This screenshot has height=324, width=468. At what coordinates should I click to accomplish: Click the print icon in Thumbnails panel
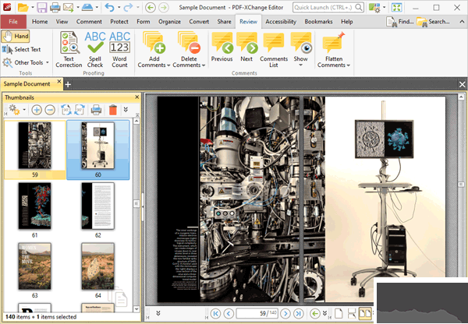[x=96, y=110]
